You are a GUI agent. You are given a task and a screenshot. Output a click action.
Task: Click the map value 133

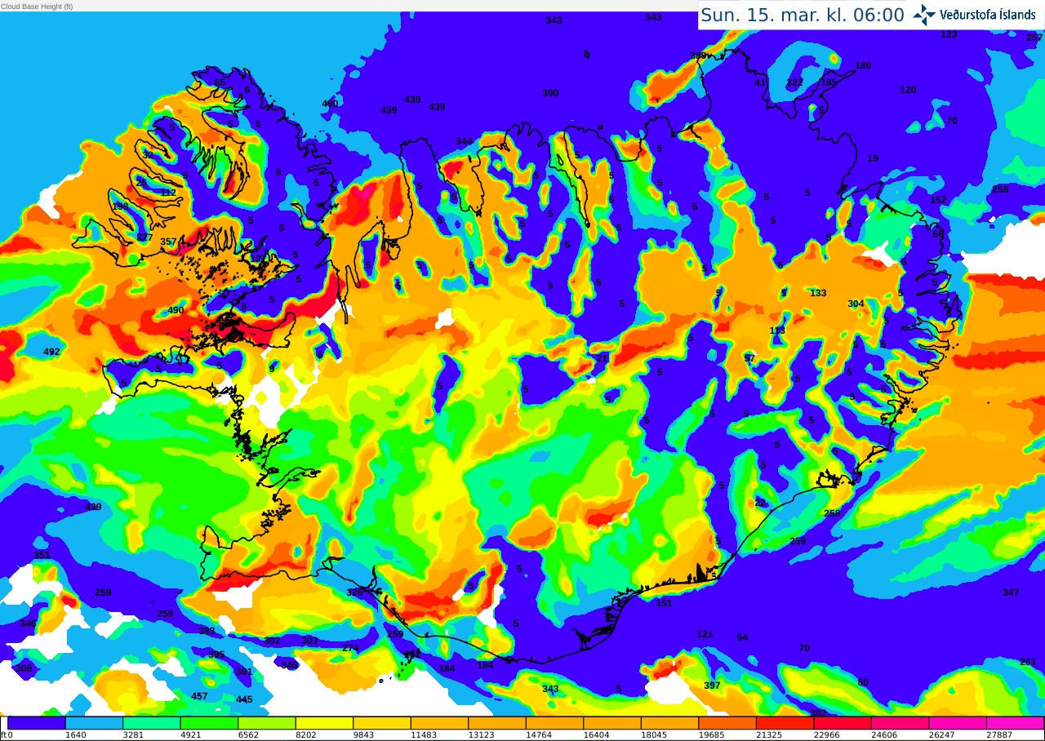coord(818,293)
